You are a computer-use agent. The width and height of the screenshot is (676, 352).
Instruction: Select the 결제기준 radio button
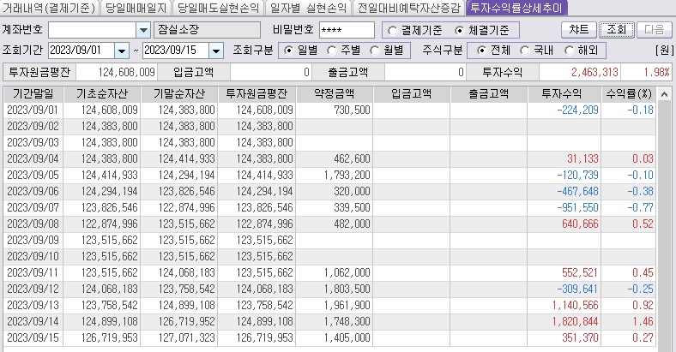pyautogui.click(x=392, y=31)
